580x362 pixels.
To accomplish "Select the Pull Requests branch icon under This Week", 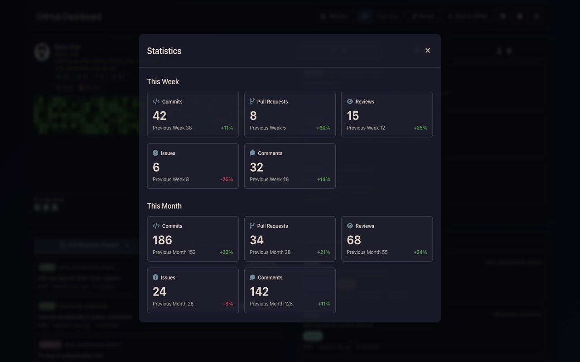I will (x=253, y=101).
